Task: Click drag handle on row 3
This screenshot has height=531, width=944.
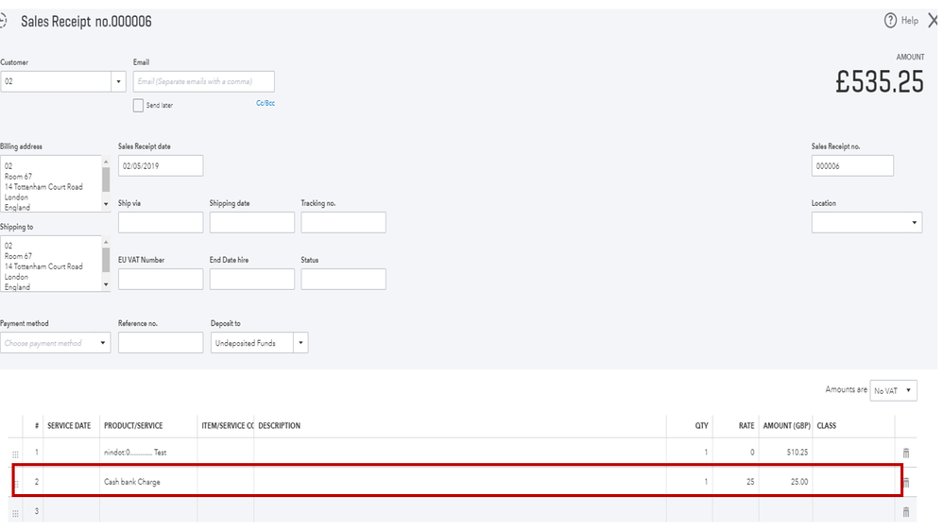Action: coord(14,513)
